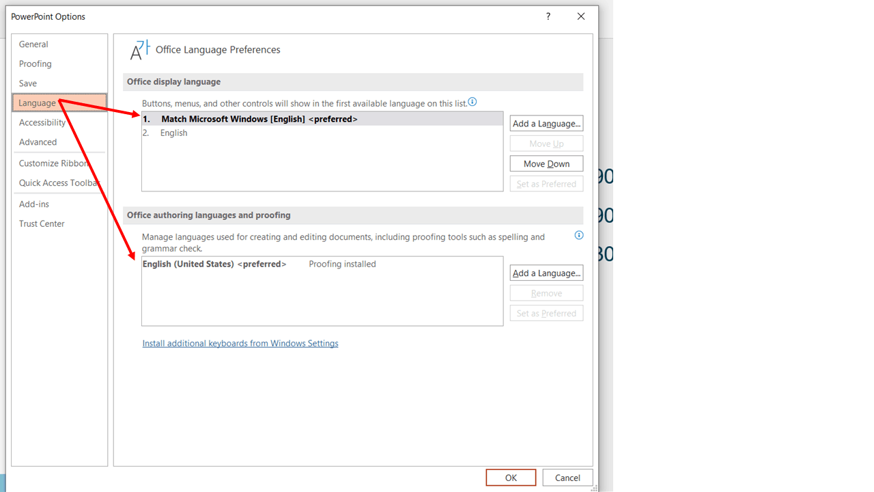Click the Remove button for authoring languages
This screenshot has width=874, height=492.
coord(546,293)
